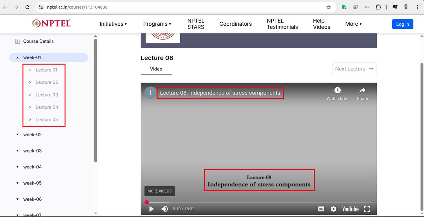Open the Coordinators page
The image size is (424, 217).
[x=236, y=24]
